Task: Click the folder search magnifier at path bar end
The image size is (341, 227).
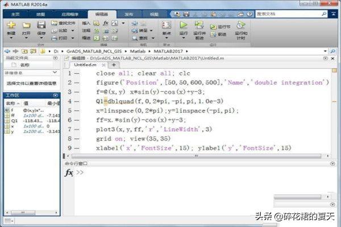Action: (x=332, y=51)
